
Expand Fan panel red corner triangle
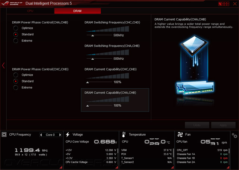click(x=228, y=167)
